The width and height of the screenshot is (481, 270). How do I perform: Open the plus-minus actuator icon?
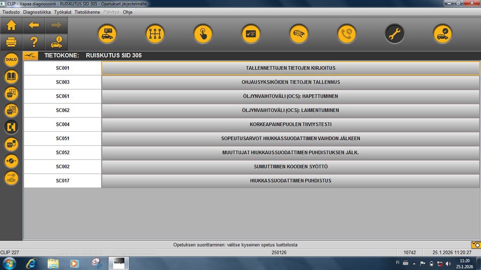coord(11,161)
